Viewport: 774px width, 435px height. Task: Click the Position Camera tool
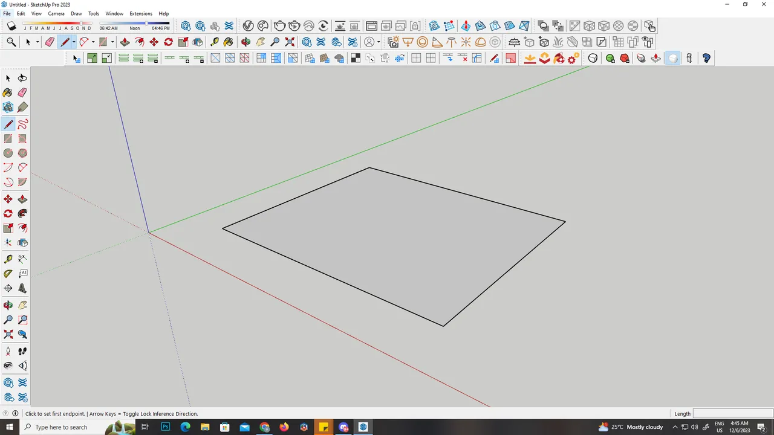click(x=8, y=351)
